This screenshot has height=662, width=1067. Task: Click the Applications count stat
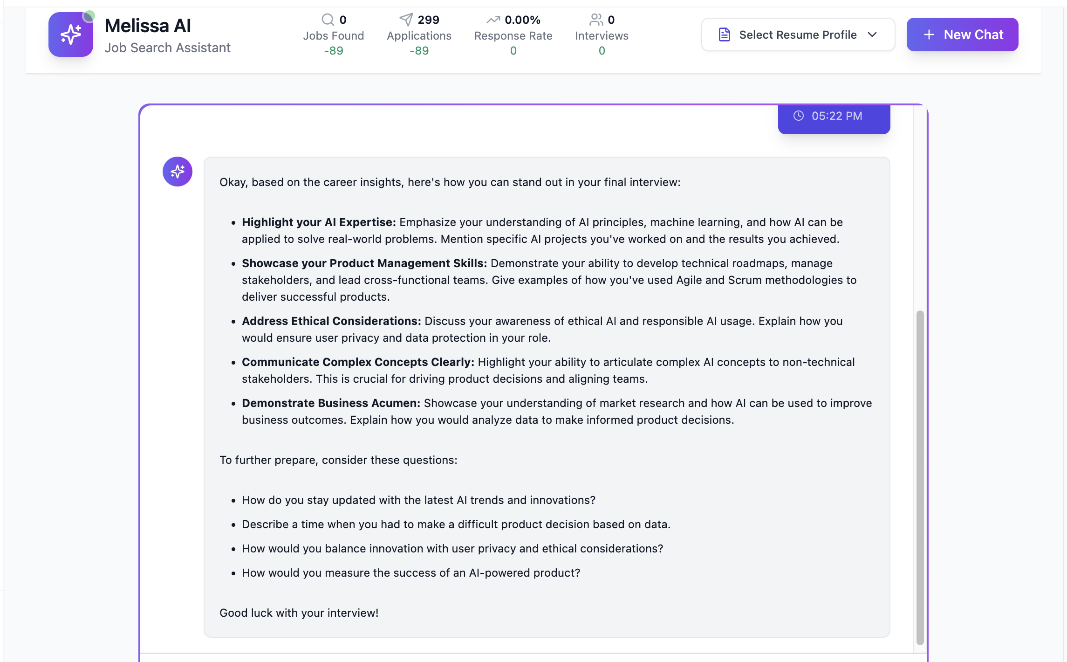click(428, 20)
